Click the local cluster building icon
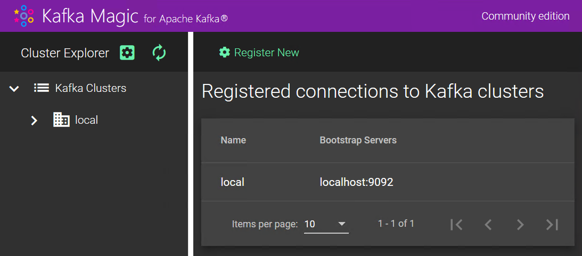Screen dimensions: 582x256 (x=61, y=120)
